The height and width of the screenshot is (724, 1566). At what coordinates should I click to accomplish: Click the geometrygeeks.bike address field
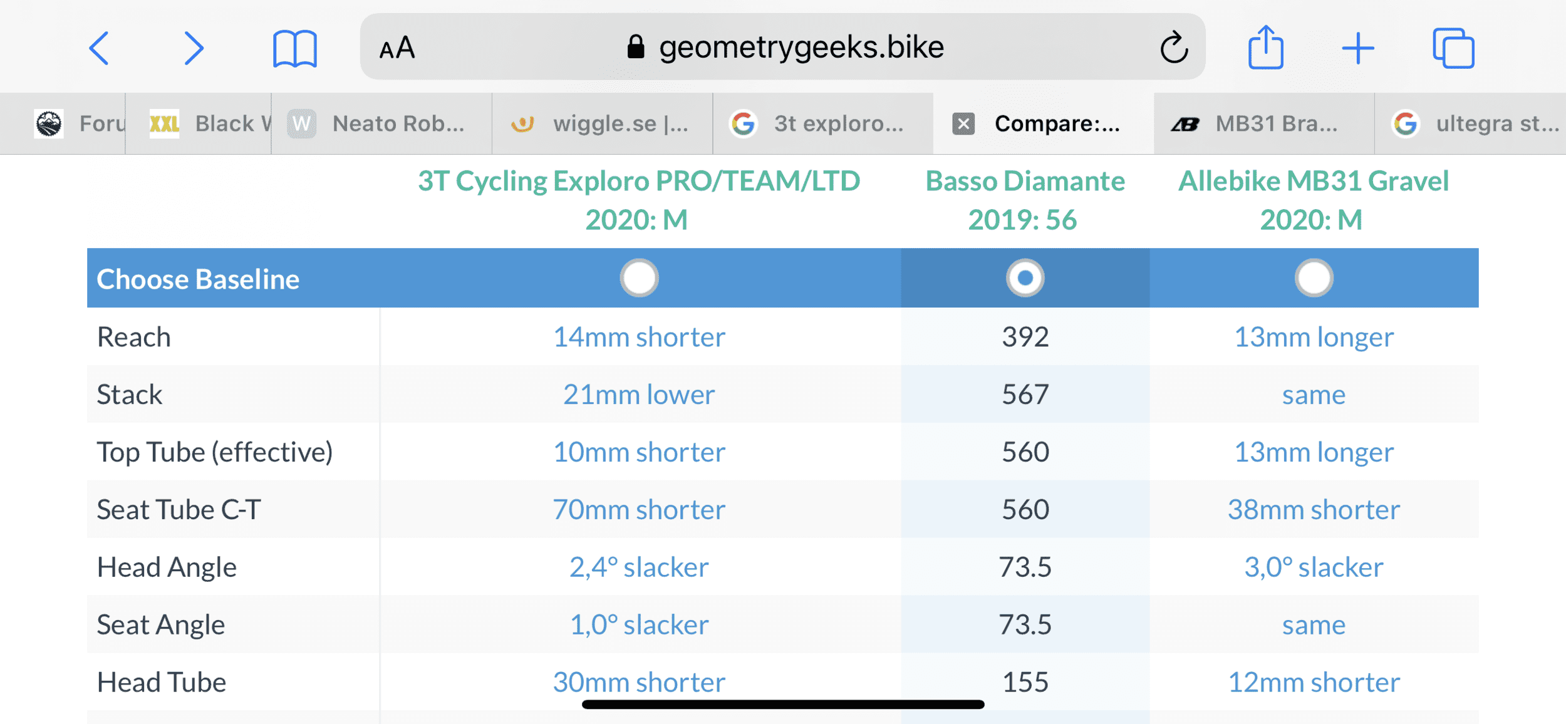(x=782, y=46)
